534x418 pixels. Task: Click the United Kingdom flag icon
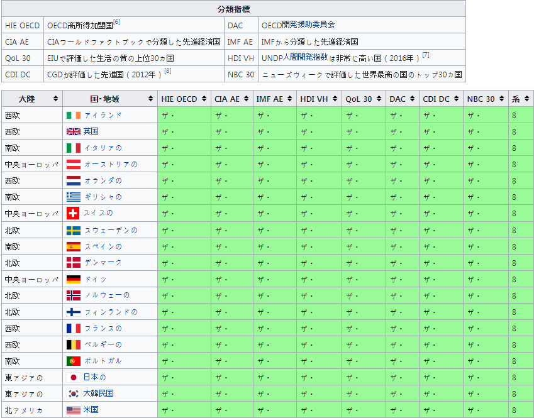pyautogui.click(x=73, y=131)
